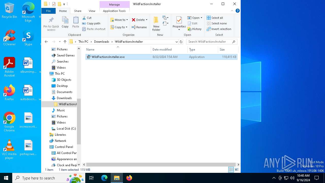Click Paste shortcut in ribbon

(x=94, y=29)
